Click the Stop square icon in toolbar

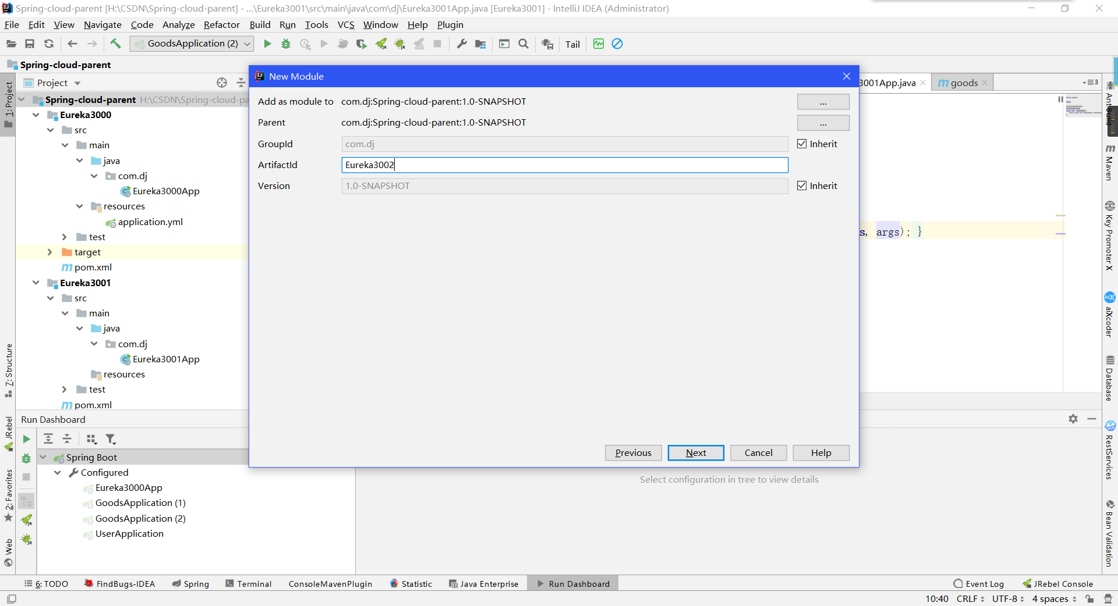coord(437,44)
